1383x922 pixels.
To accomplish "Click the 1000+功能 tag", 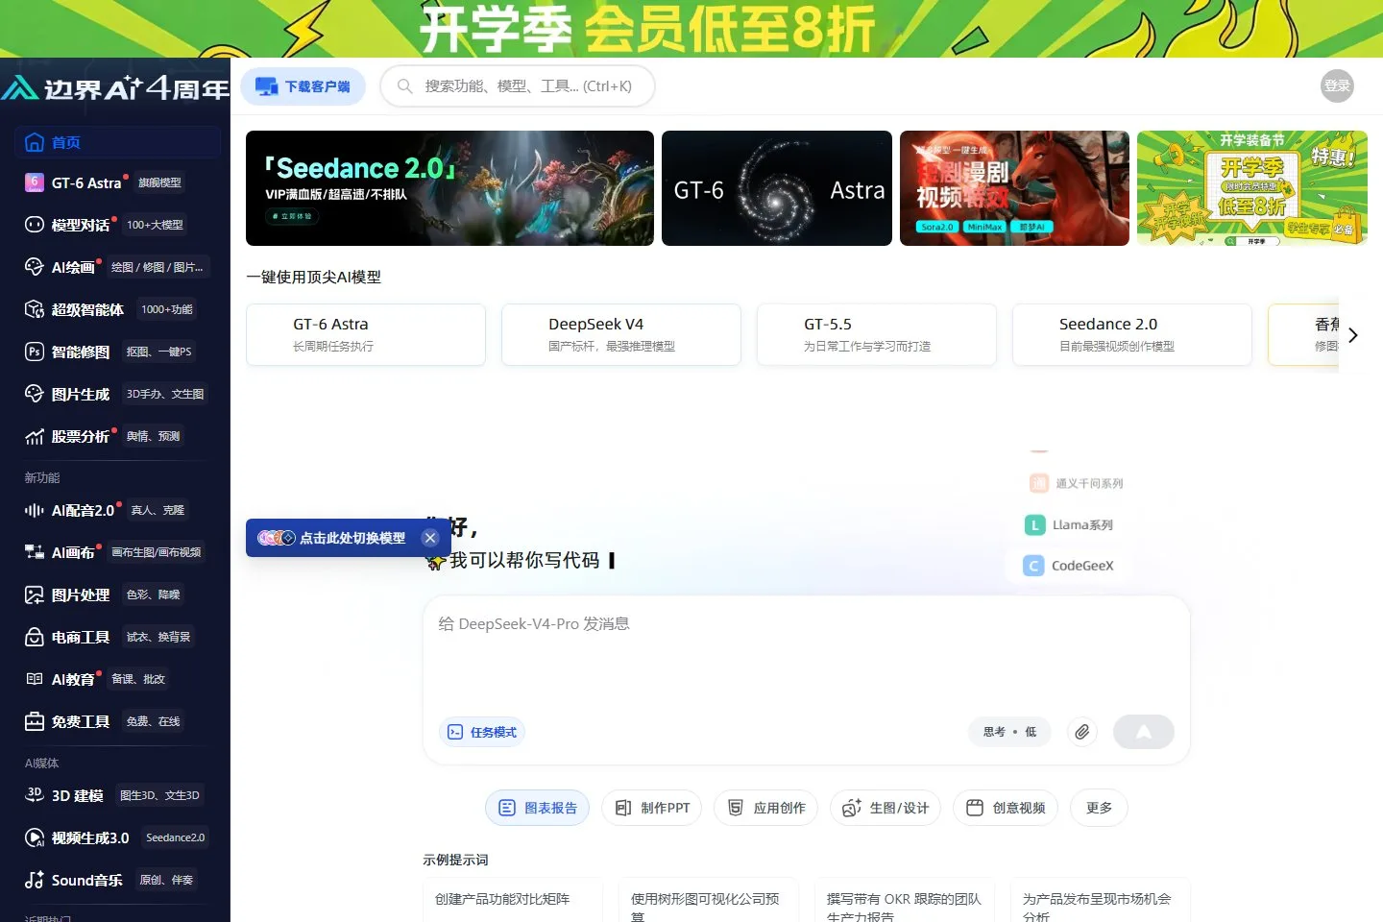I will 167,309.
